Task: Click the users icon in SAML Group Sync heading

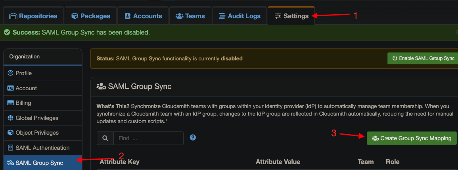Action: pos(101,86)
